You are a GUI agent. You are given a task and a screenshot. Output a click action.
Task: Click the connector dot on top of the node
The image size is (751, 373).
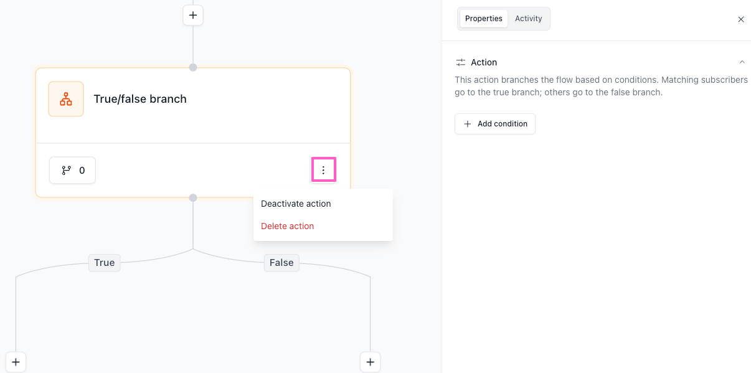pos(193,67)
